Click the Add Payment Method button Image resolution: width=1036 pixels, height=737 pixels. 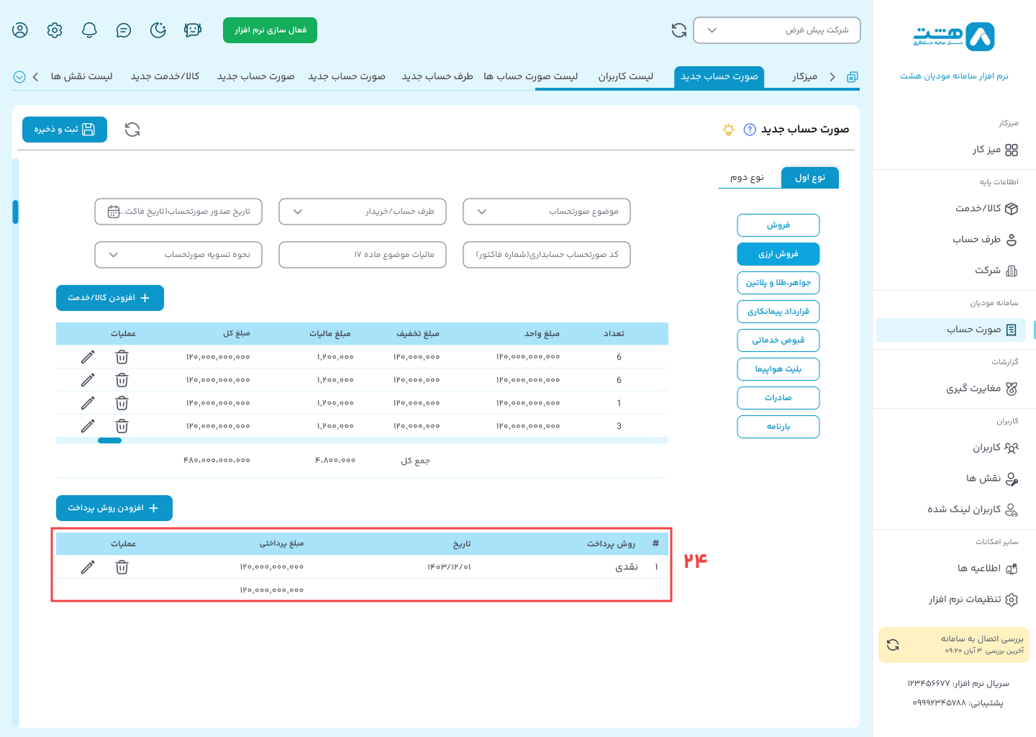[x=114, y=508]
